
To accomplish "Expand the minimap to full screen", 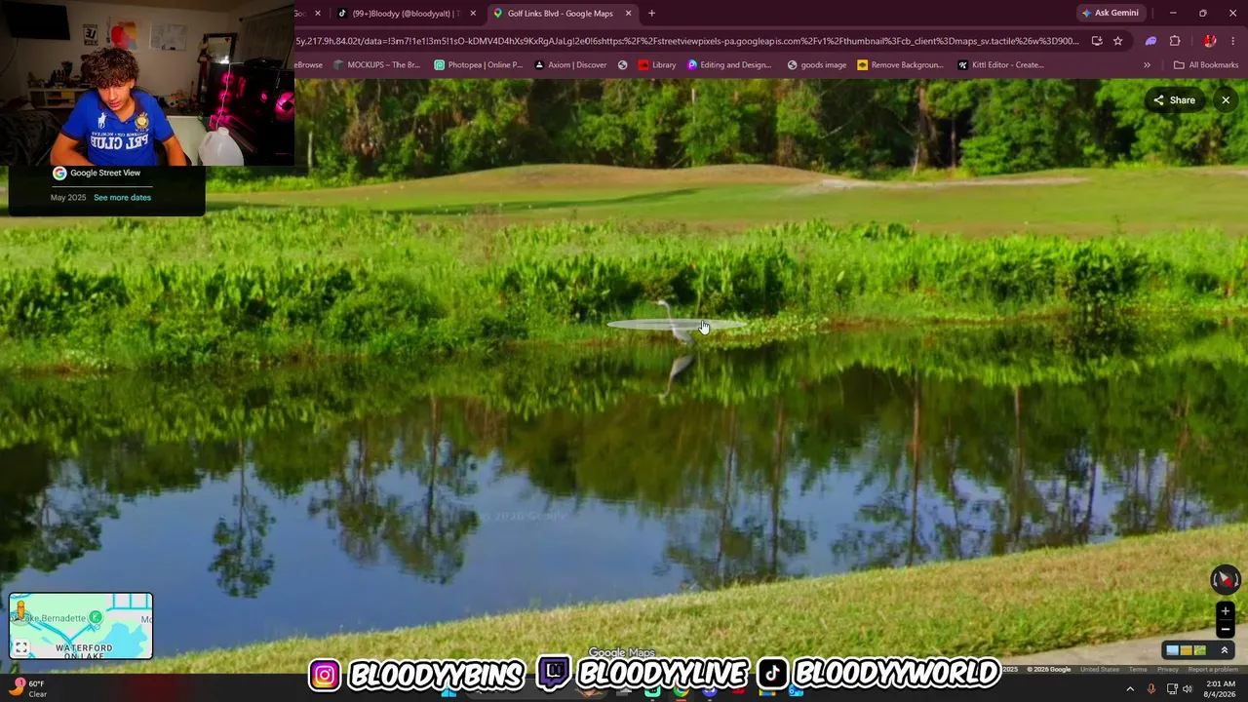I will click(20, 647).
